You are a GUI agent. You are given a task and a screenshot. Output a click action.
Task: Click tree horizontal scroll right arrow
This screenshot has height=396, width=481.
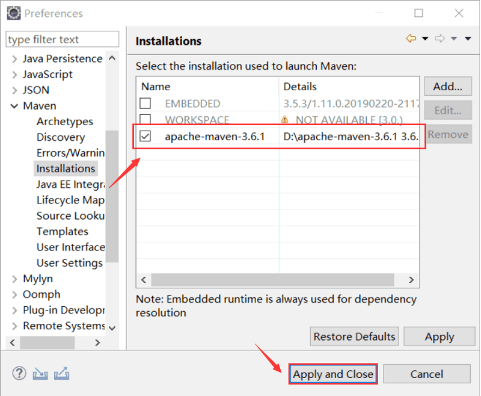tap(97, 342)
